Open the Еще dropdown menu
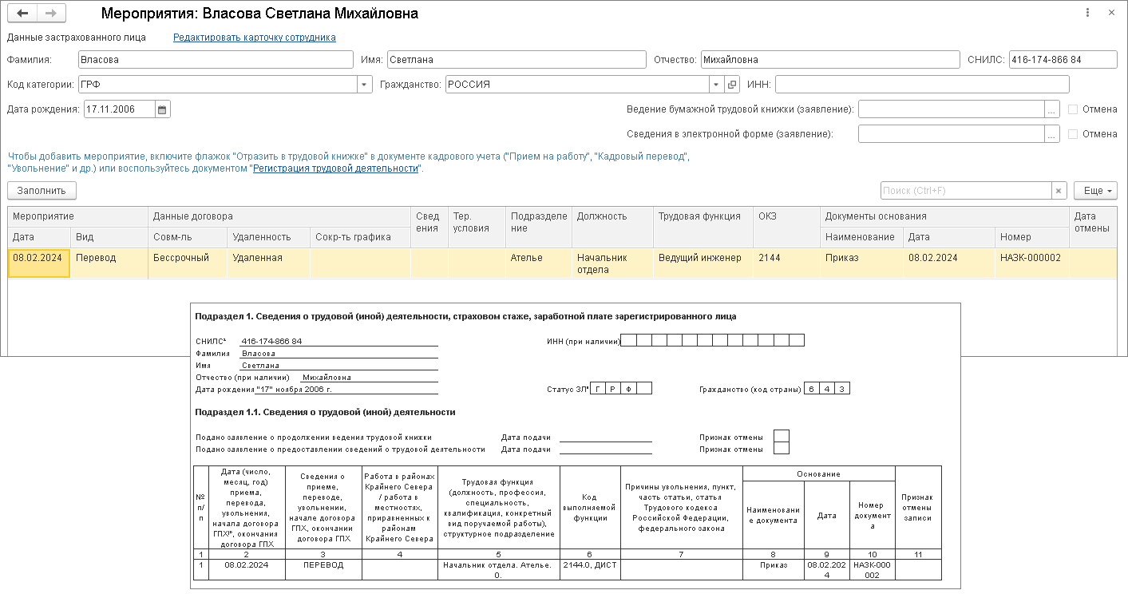The width and height of the screenshot is (1128, 594). (1095, 191)
